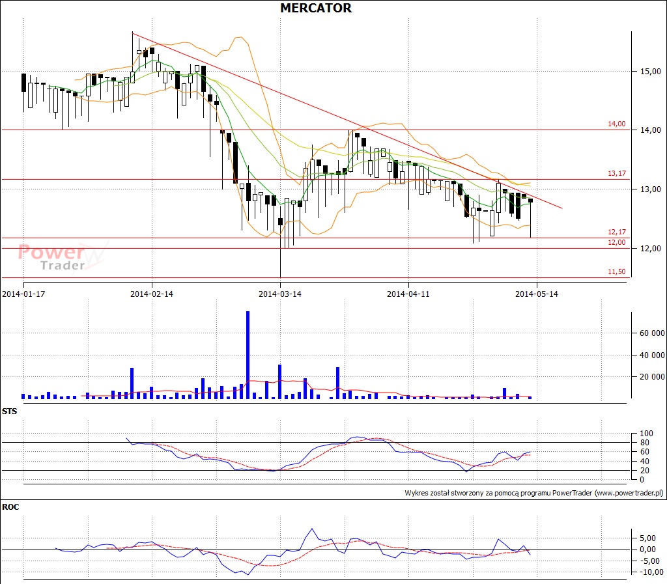Viewport: 667px width, 584px height.
Task: Click the ROC 0,00 axis label
Action: point(647,549)
